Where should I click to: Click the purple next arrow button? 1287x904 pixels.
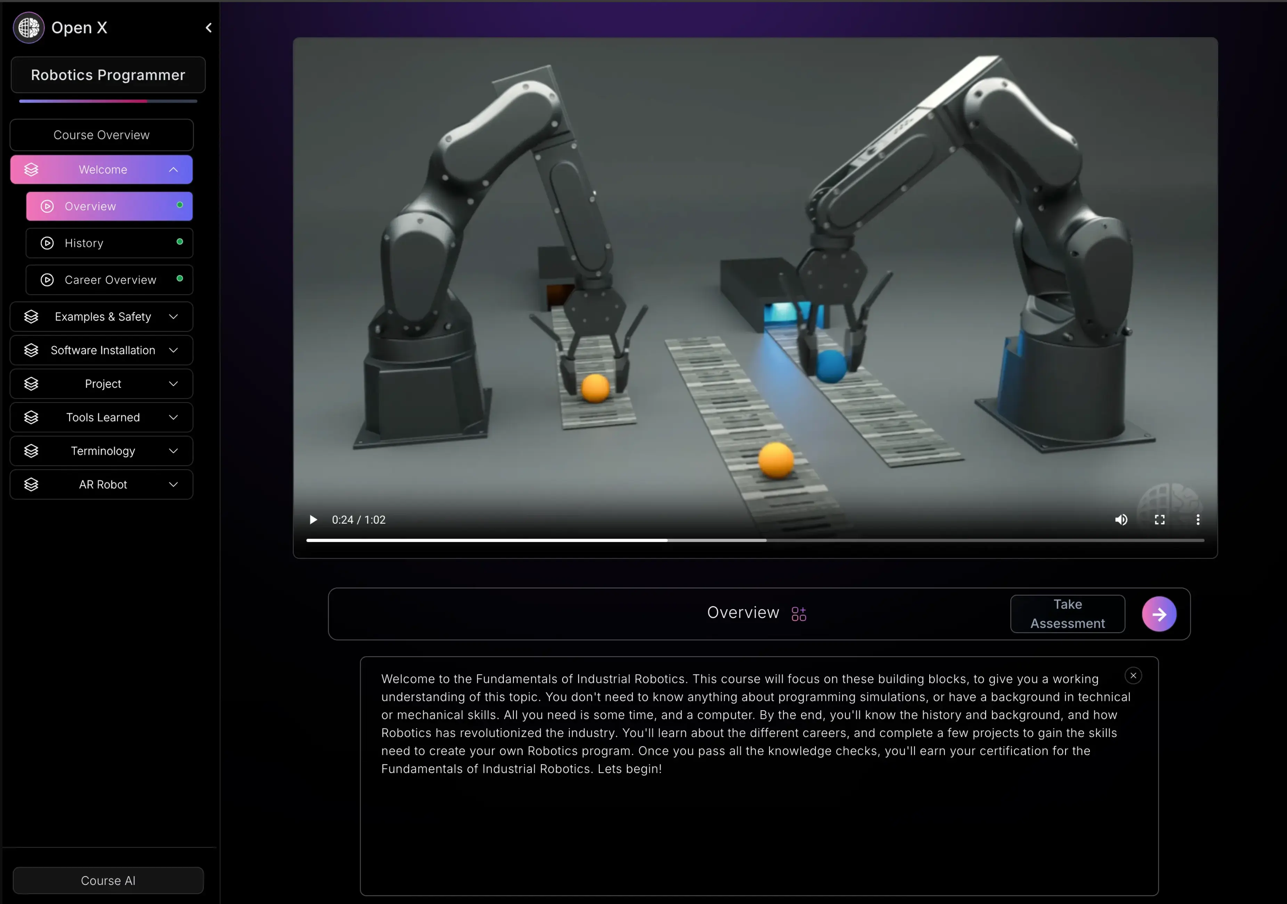[1159, 614]
